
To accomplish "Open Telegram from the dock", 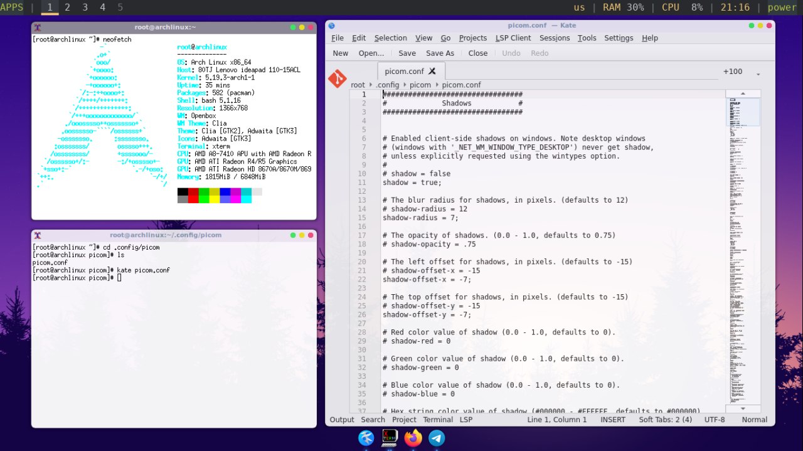I will (437, 438).
